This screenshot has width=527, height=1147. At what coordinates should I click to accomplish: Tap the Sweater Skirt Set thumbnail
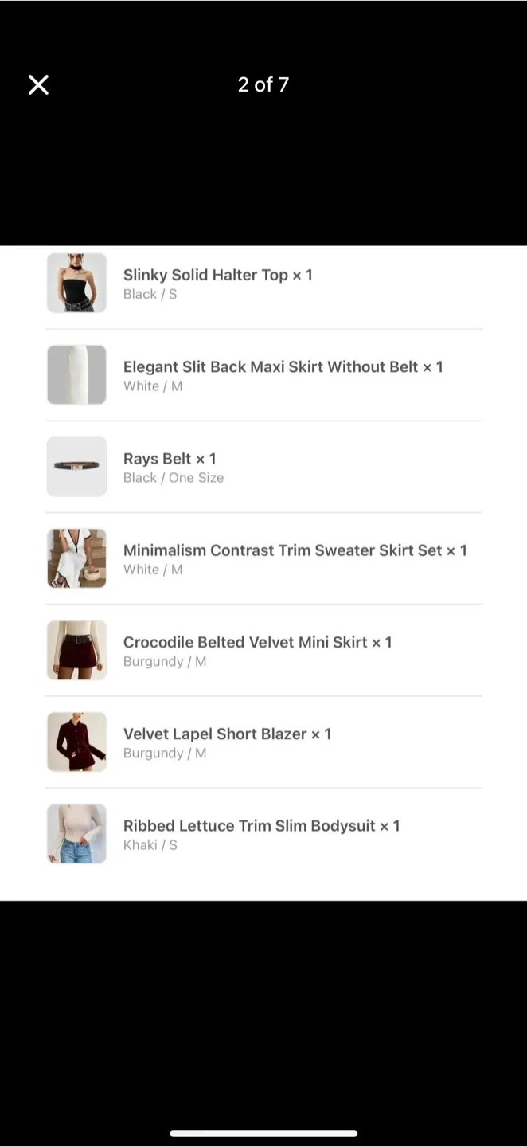click(76, 558)
